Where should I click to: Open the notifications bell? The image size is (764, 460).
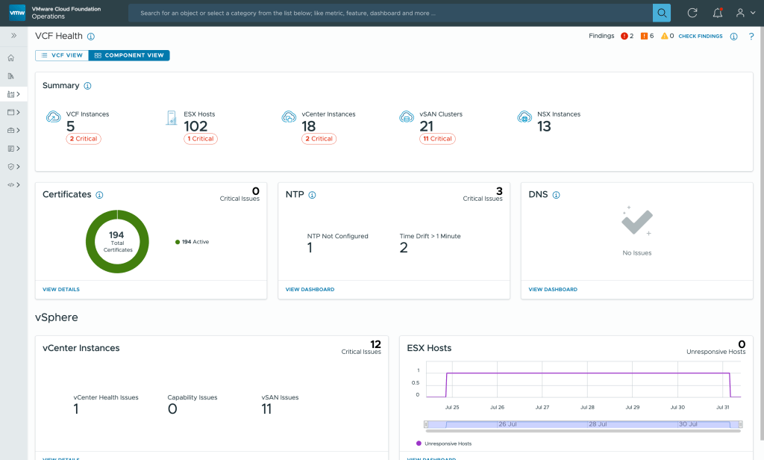click(717, 13)
